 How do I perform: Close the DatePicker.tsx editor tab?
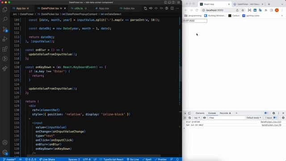[x=65, y=8]
